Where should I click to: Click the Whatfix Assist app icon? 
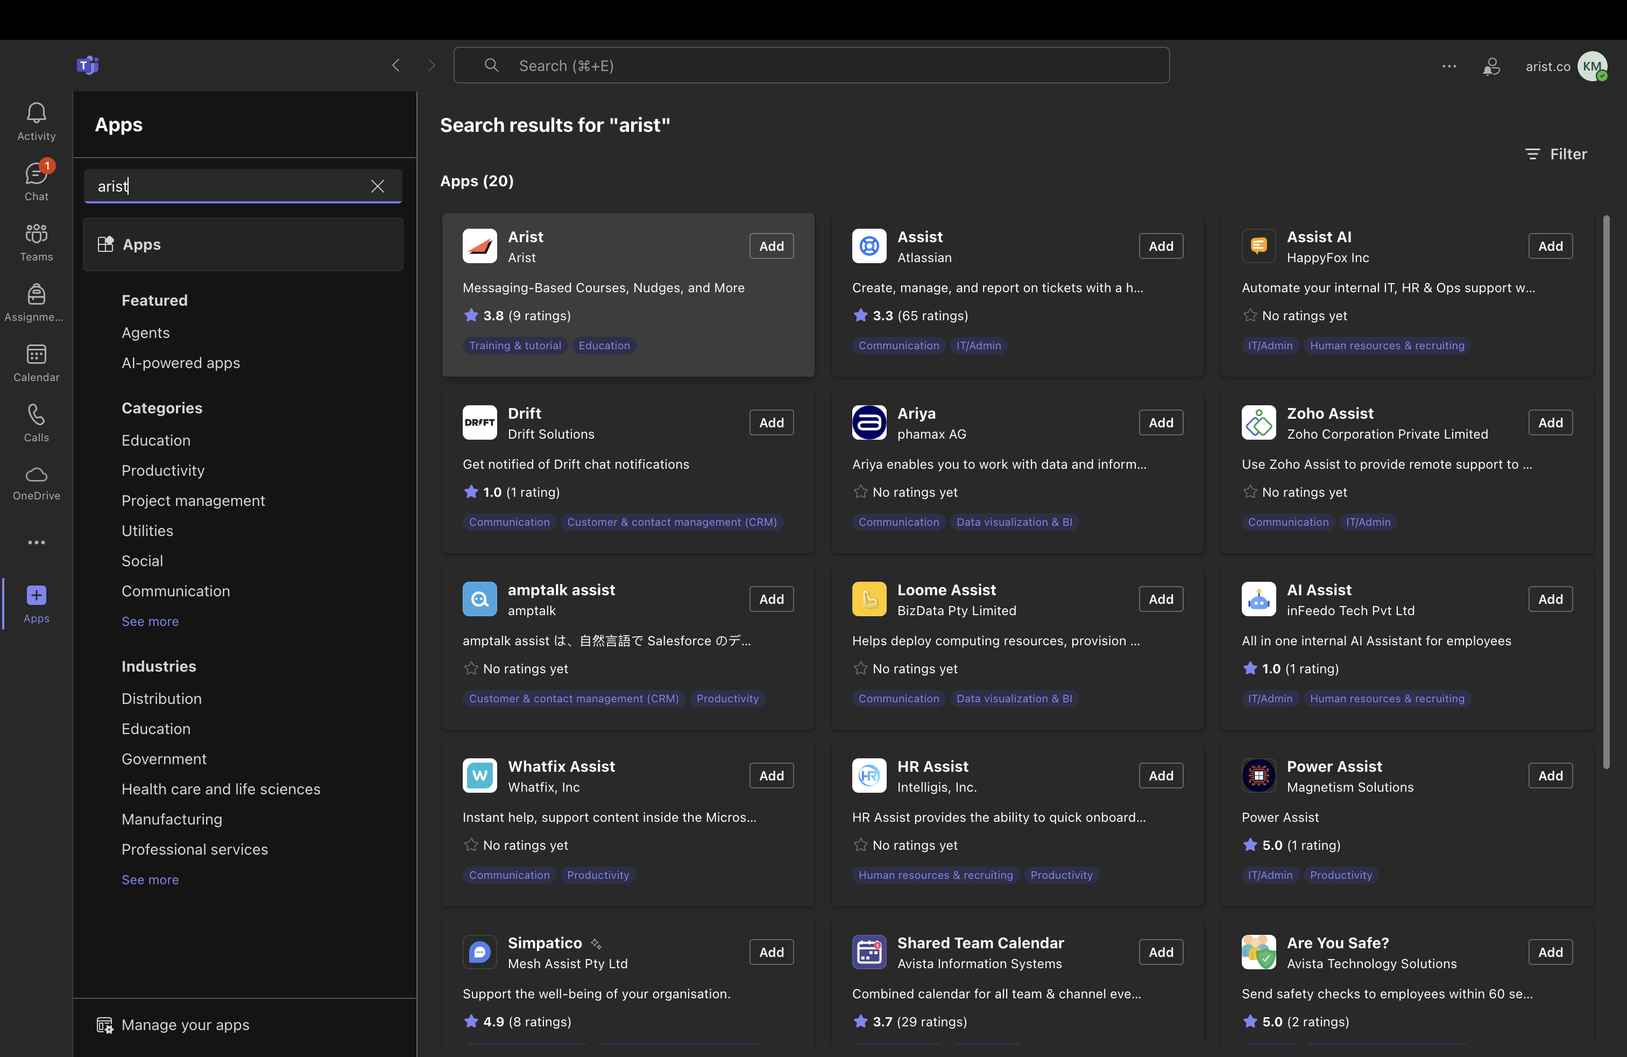(479, 776)
